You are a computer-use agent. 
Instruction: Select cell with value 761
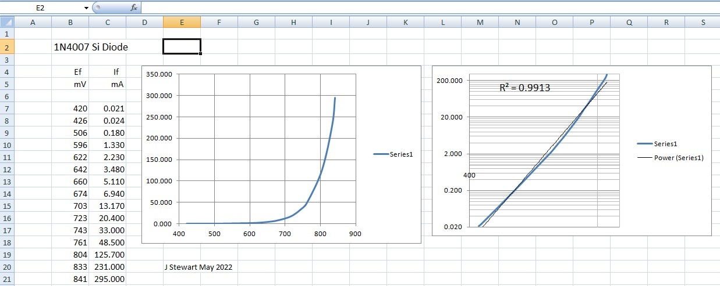70,242
